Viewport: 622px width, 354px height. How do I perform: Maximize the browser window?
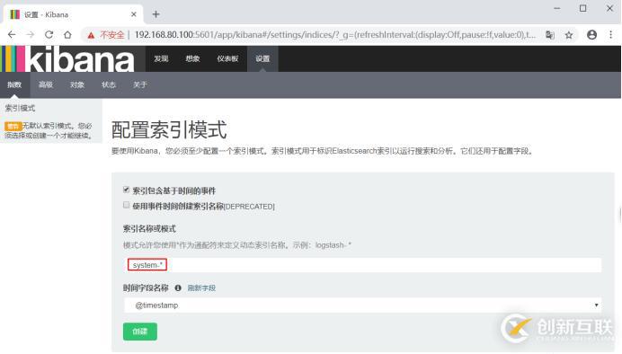pos(583,8)
